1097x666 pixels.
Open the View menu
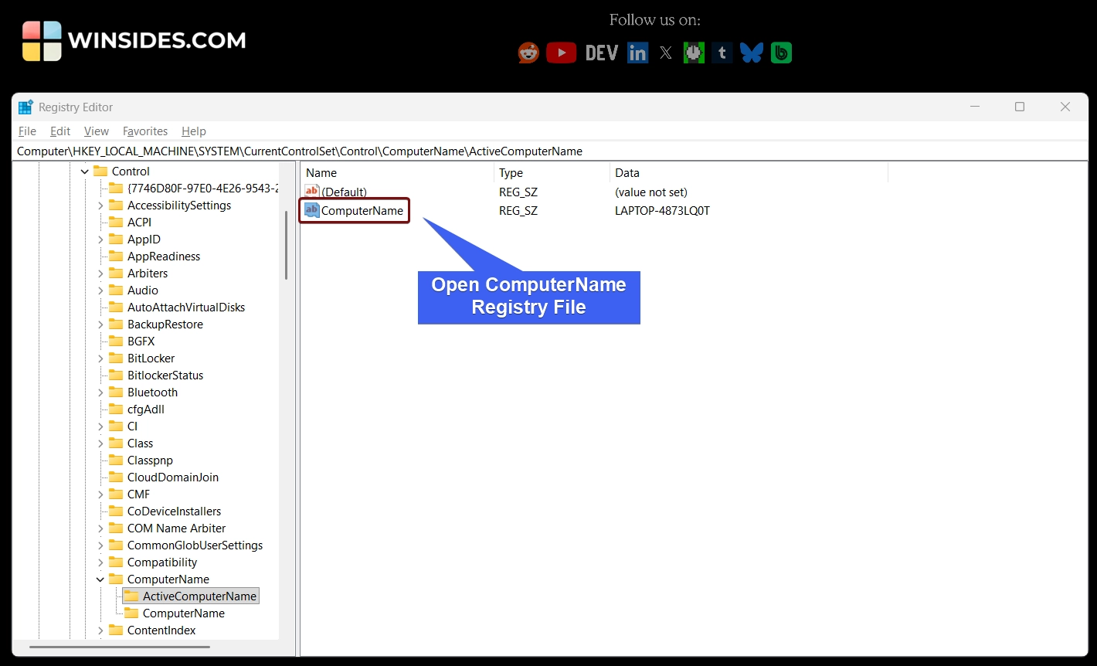96,131
